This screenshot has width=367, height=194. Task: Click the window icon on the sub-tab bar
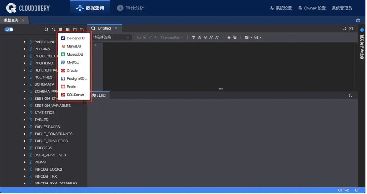tap(358, 20)
